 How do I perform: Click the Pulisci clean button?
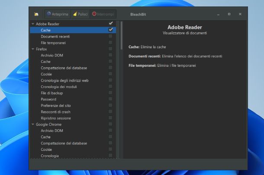click(80, 14)
